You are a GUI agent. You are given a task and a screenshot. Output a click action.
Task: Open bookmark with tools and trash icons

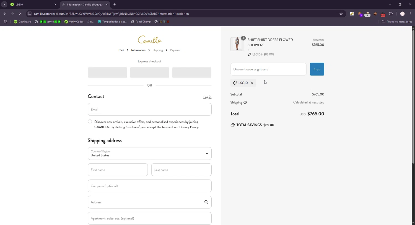pos(162,22)
